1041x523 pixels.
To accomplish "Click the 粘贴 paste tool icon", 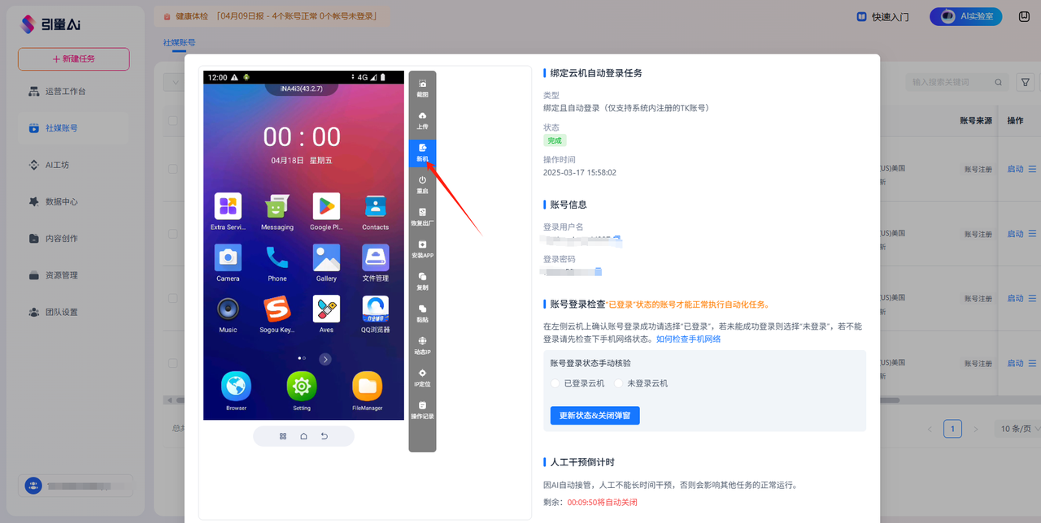I will [x=422, y=313].
